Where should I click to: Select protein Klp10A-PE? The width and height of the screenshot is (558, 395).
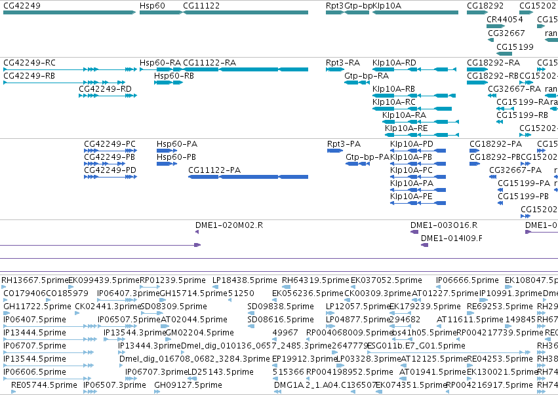[x=418, y=203]
